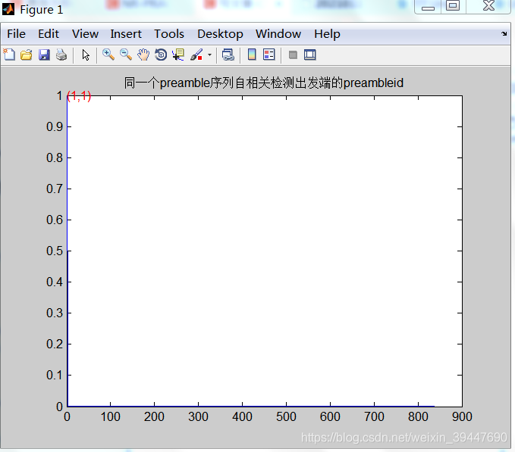Click the x-axis tick label 400
This screenshot has height=452, width=515.
[242, 416]
